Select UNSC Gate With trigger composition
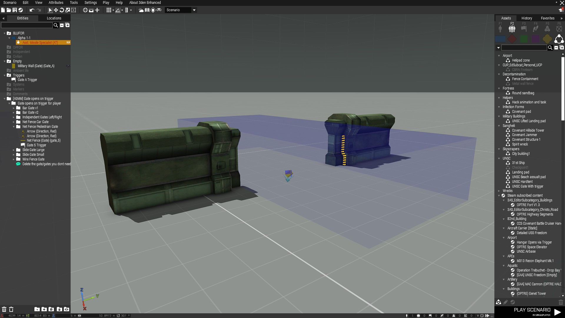This screenshot has width=565, height=318. click(527, 186)
